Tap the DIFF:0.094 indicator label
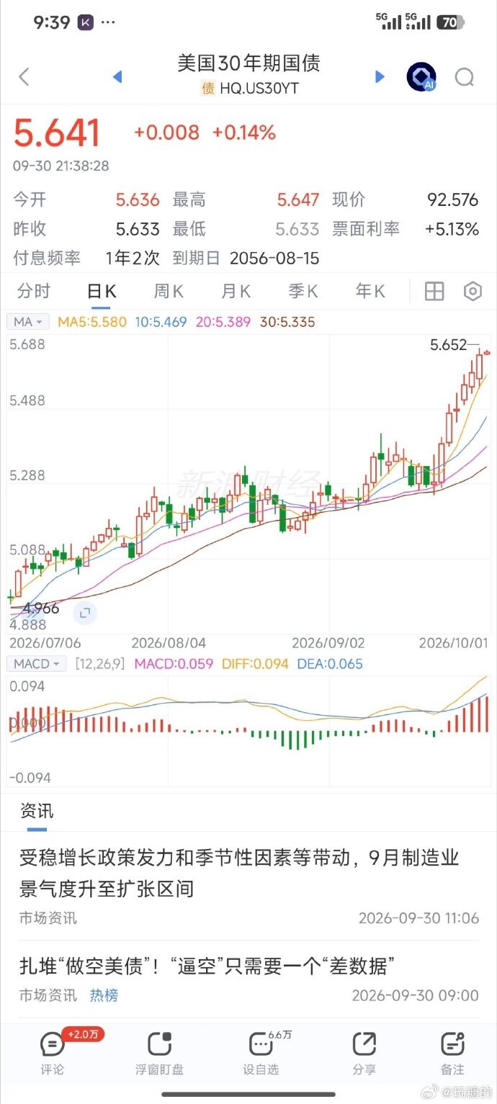Viewport: 497px width, 1104px height. [255, 663]
